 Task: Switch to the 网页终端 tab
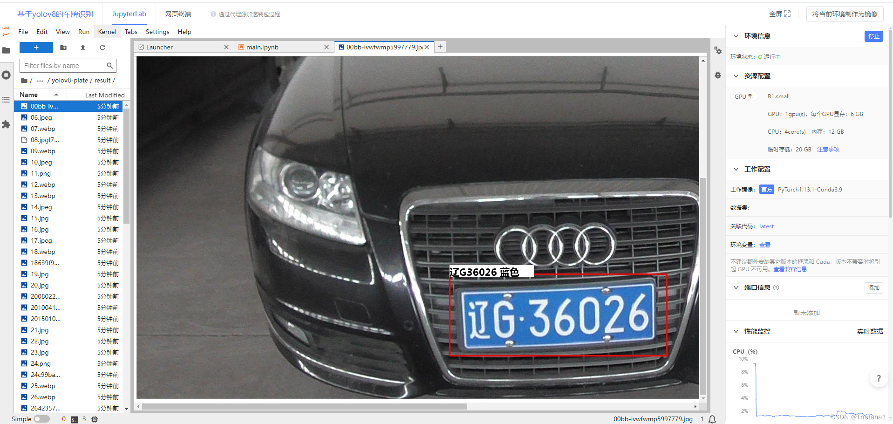178,14
